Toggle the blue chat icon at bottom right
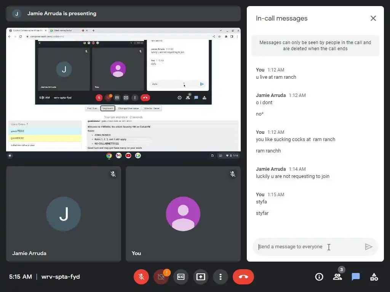The width and height of the screenshot is (390, 292). coord(356,277)
